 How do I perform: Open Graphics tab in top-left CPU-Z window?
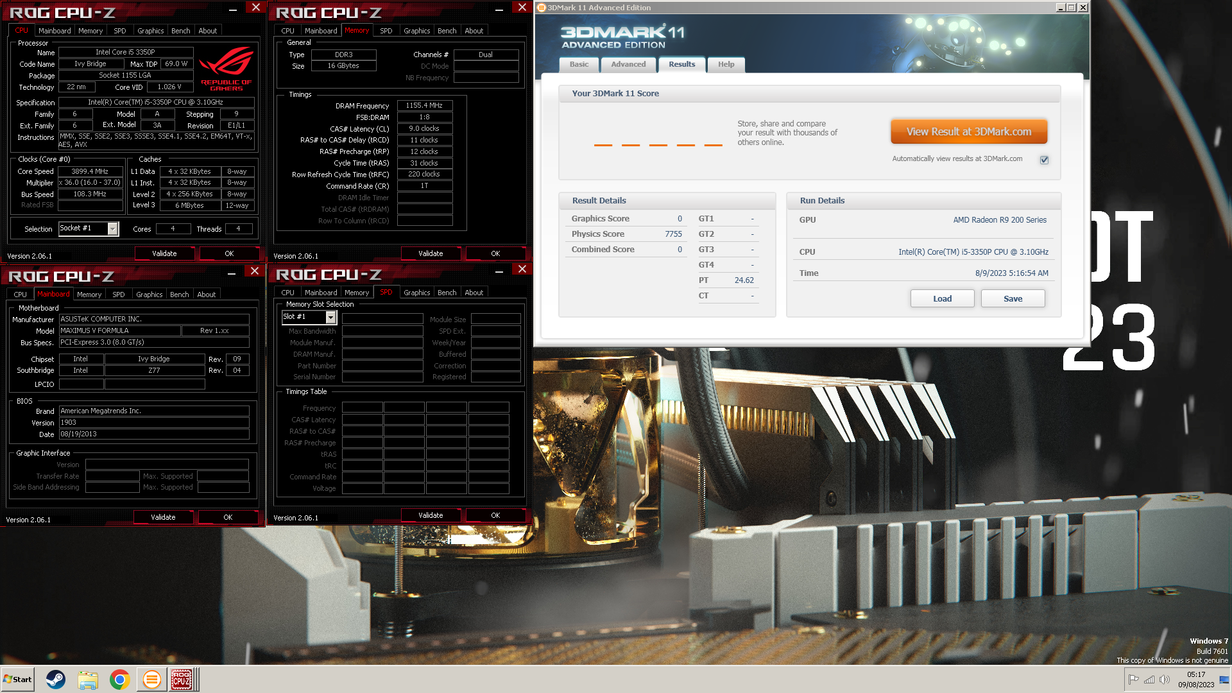(x=150, y=31)
